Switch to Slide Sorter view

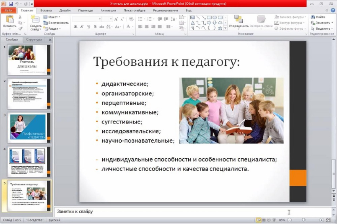coord(264,220)
